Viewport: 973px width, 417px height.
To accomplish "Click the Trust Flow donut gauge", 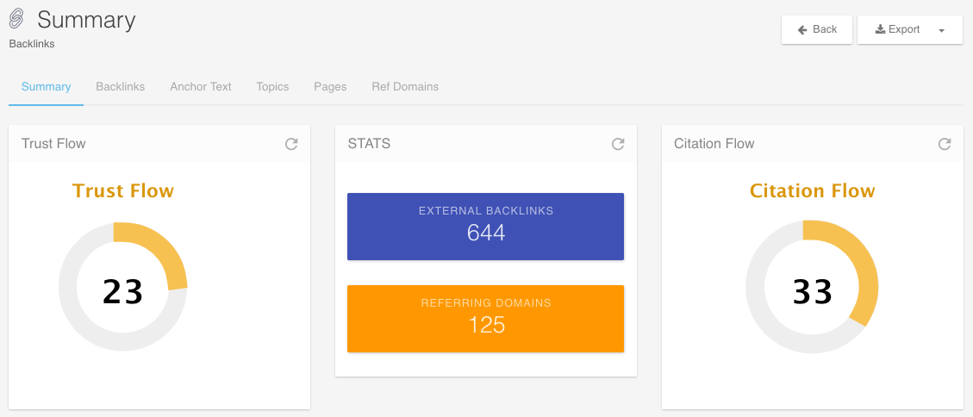I will click(x=123, y=287).
